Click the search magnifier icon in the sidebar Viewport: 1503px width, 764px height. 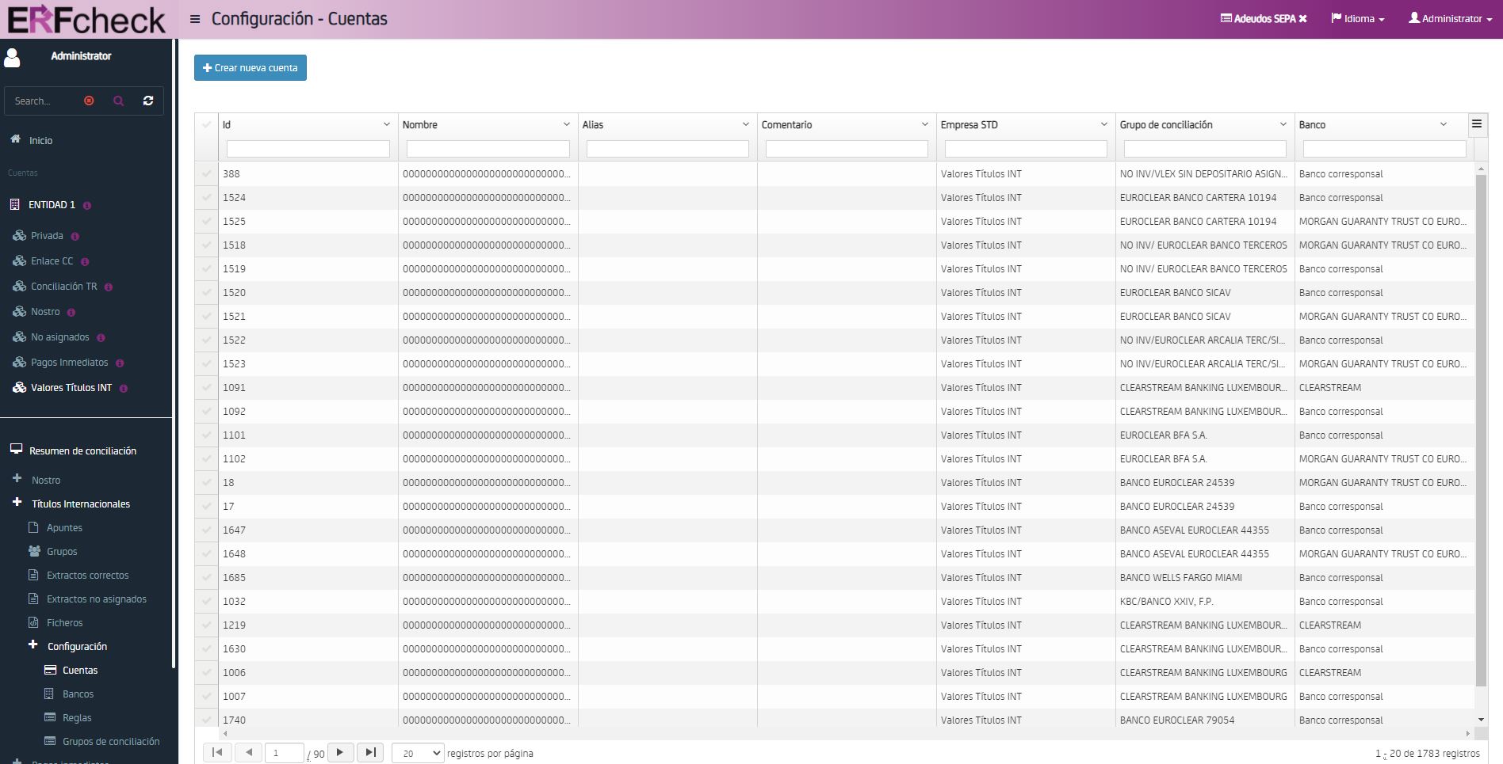coord(119,101)
